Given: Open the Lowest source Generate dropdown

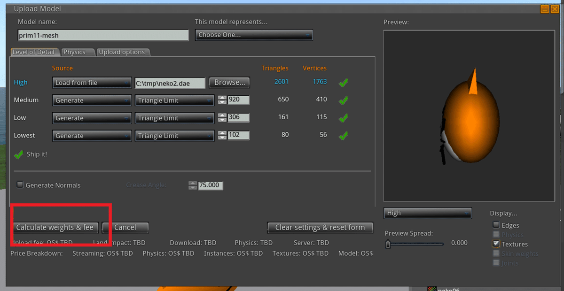Looking at the screenshot, I should [92, 136].
